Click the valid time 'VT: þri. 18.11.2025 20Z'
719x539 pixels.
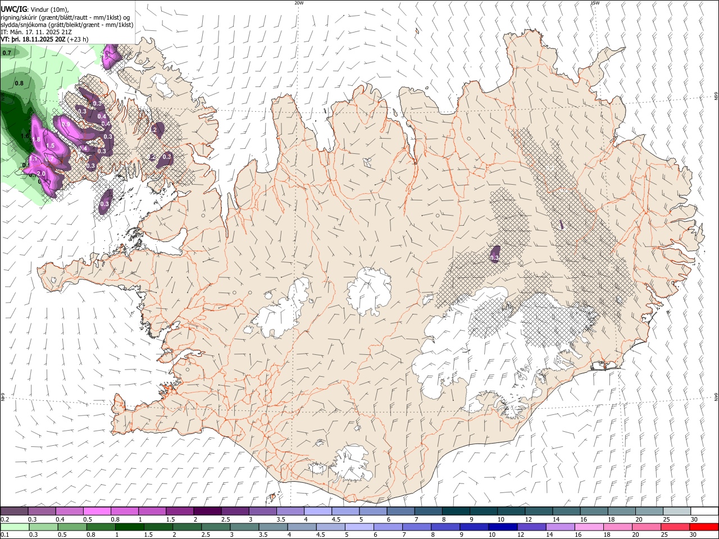33,39
